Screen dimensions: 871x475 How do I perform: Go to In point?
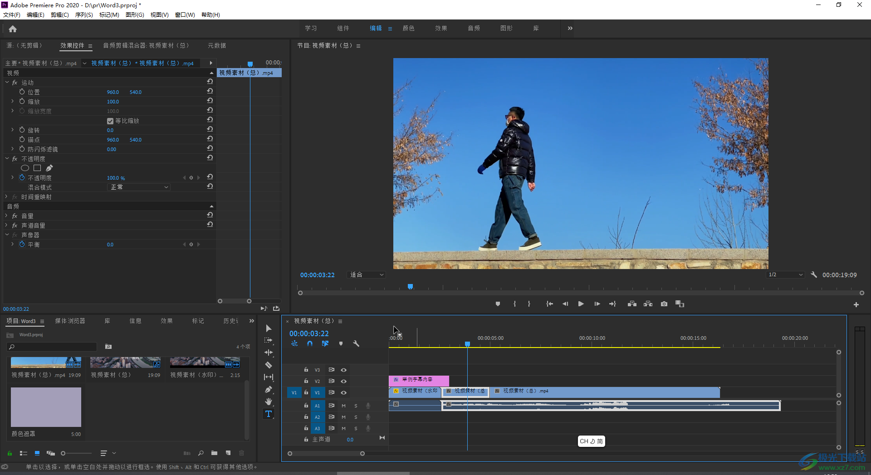tap(549, 304)
